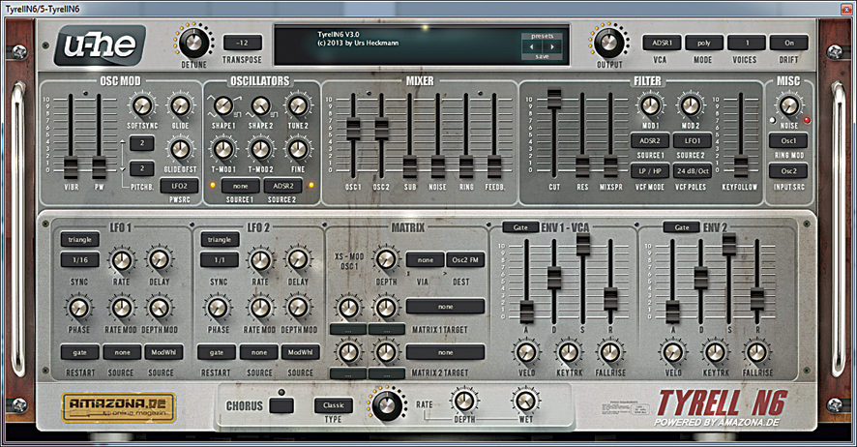Open MATRIX 2 TARGET none button
Screen dimensions: 857x447
pos(446,352)
